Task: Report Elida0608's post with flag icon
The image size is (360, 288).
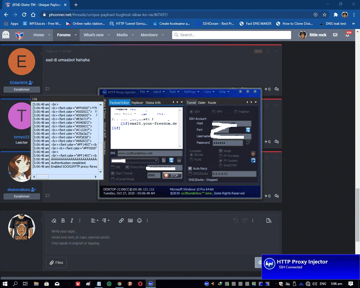Action: pyautogui.click(x=48, y=89)
